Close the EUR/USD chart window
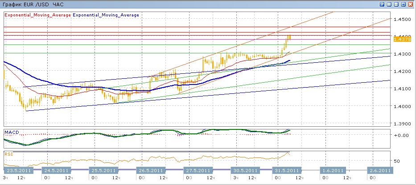 pos(411,4)
